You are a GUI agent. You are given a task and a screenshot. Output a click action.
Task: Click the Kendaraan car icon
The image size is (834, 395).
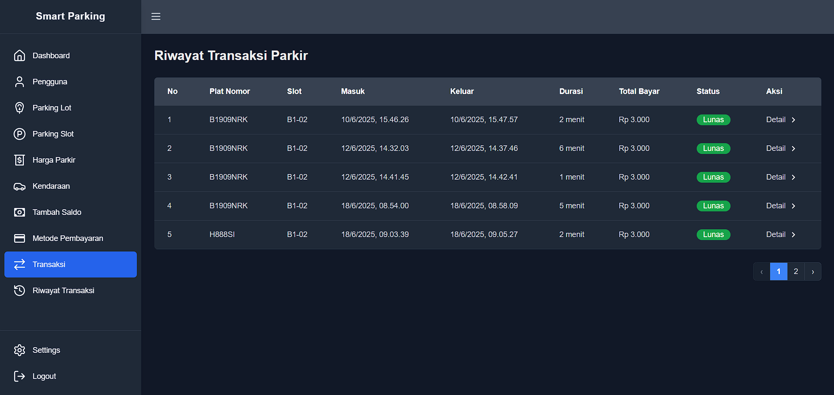pos(20,186)
